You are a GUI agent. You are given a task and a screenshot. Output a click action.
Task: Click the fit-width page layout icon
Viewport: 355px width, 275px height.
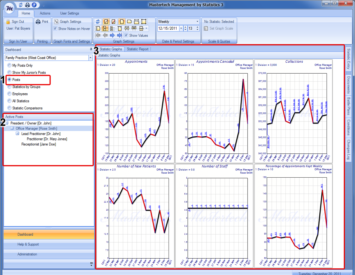(136, 22)
